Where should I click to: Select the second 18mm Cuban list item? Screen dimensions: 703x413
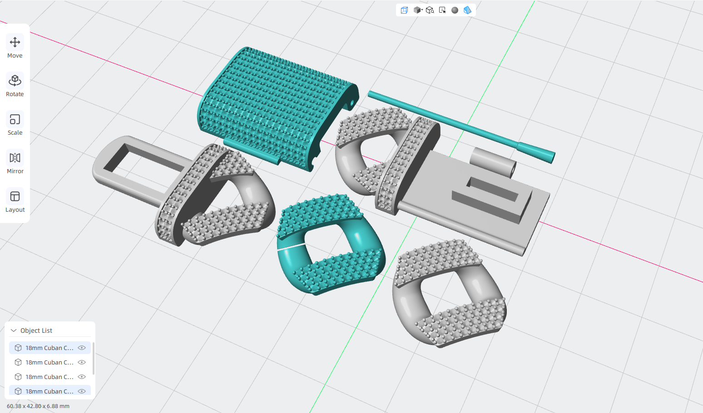50,362
